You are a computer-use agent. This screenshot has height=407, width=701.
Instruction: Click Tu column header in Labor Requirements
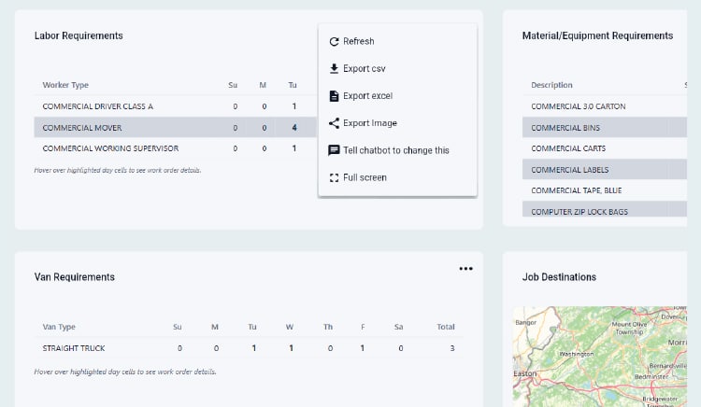click(x=293, y=85)
